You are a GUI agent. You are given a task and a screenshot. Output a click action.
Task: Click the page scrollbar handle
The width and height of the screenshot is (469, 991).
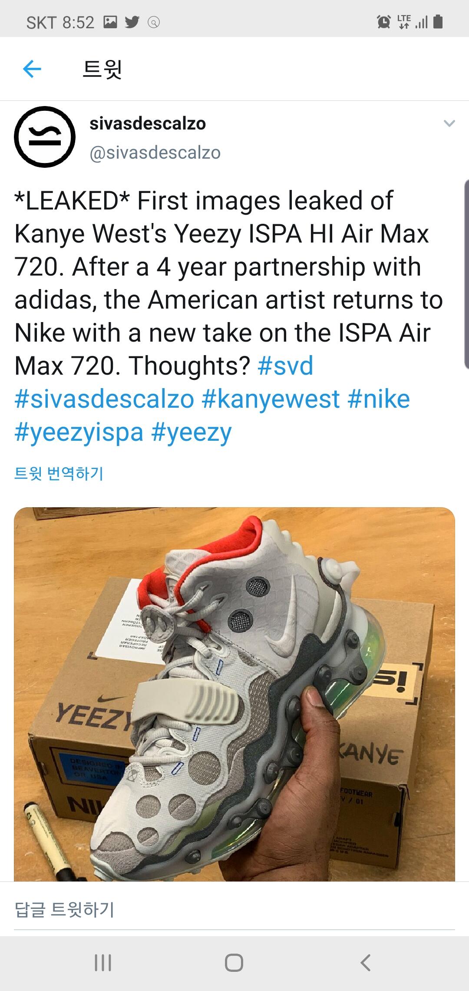466,274
